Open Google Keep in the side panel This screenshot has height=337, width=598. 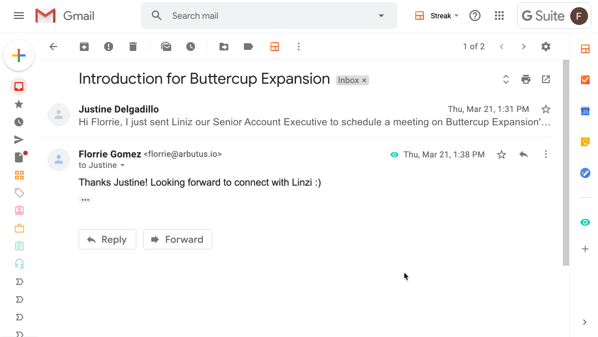[585, 142]
